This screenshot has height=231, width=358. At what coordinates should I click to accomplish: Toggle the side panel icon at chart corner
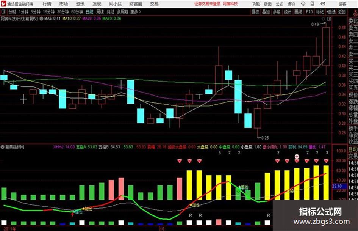[x=329, y=19]
